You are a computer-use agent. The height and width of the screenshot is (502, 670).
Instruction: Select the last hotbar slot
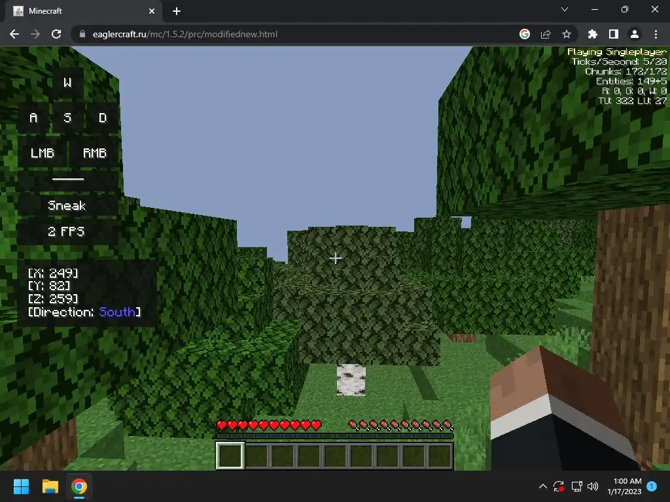[x=440, y=456]
